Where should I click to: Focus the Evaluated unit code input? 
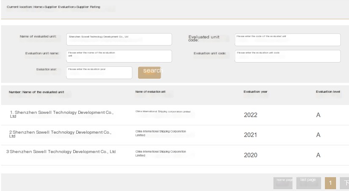[287, 40]
